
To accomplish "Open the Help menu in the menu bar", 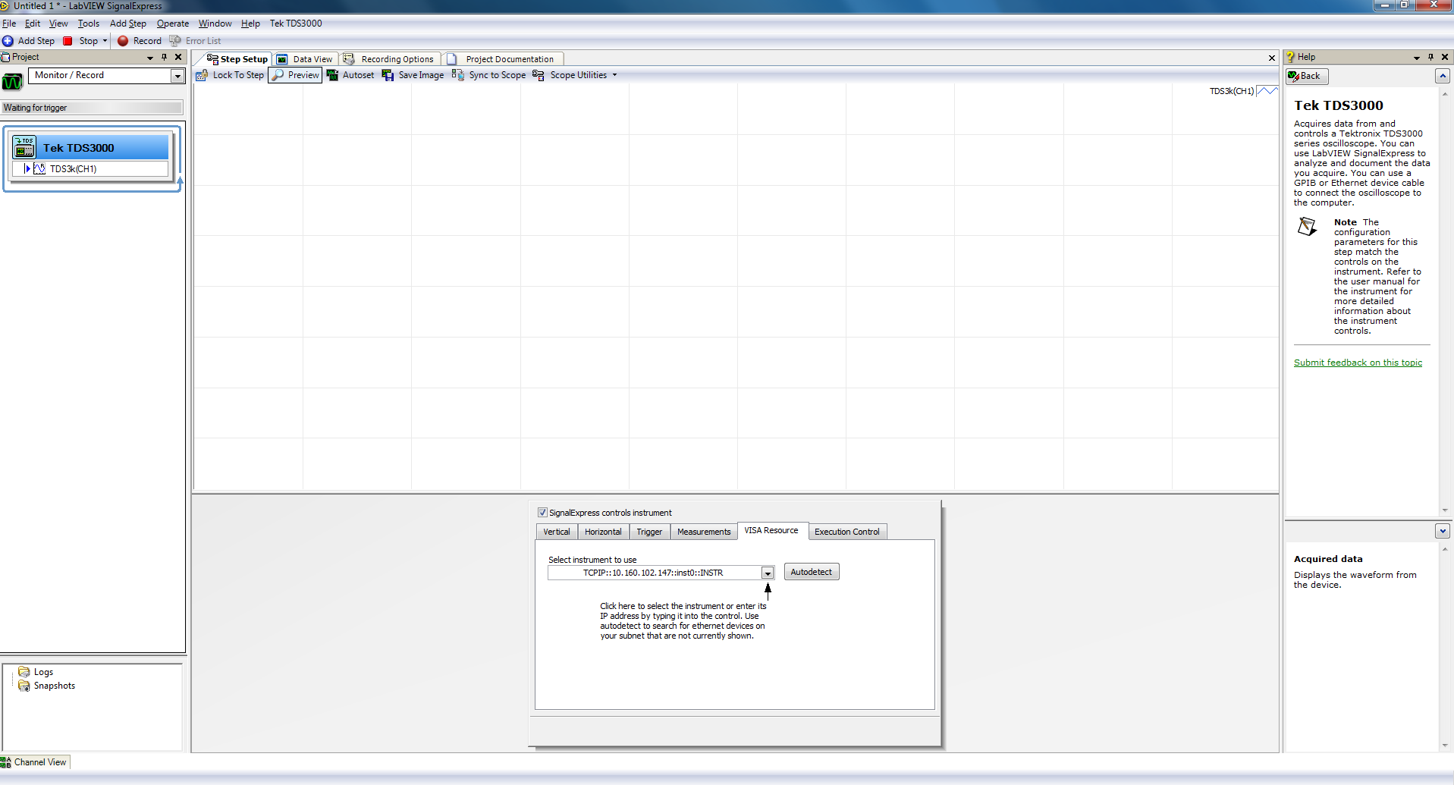I will pyautogui.click(x=250, y=24).
